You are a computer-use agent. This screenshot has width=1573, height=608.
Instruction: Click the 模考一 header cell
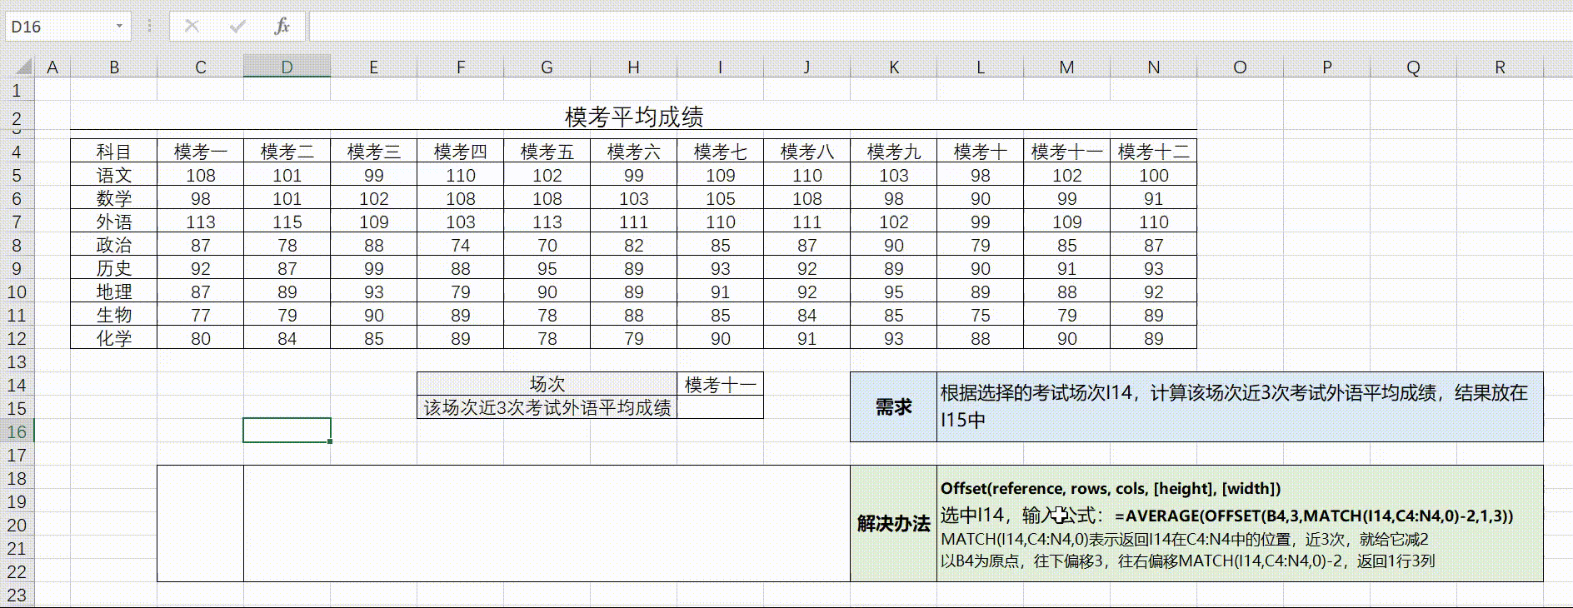point(201,152)
